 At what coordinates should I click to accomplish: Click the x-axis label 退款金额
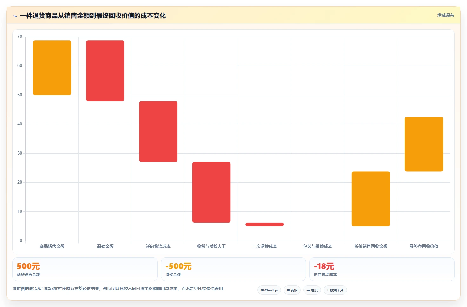click(x=105, y=246)
